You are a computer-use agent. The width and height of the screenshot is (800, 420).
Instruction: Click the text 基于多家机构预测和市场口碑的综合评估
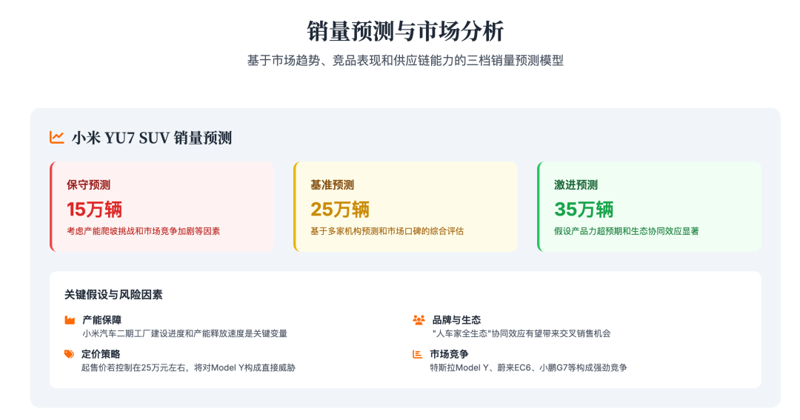tap(387, 231)
